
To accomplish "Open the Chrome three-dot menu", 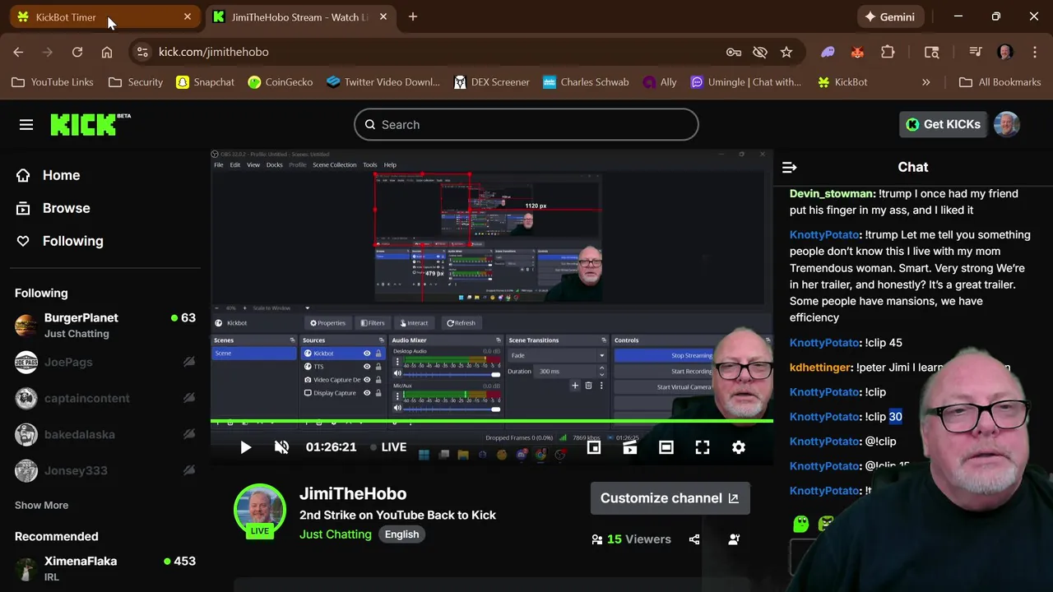I will pyautogui.click(x=1035, y=52).
